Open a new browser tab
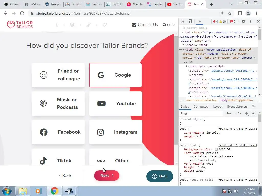Viewport: 262px width, 196px height. [212, 4]
